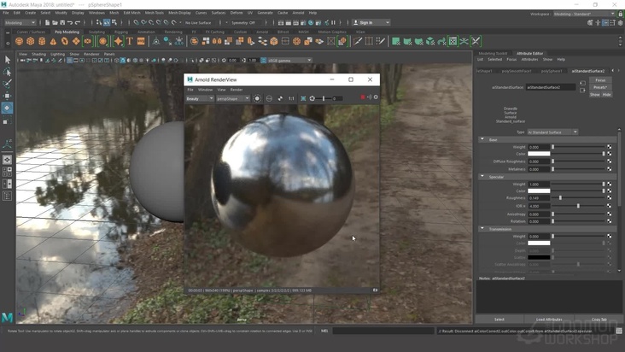Toggle the Modeling Toolkit sidebar icon

pyautogui.click(x=590, y=23)
